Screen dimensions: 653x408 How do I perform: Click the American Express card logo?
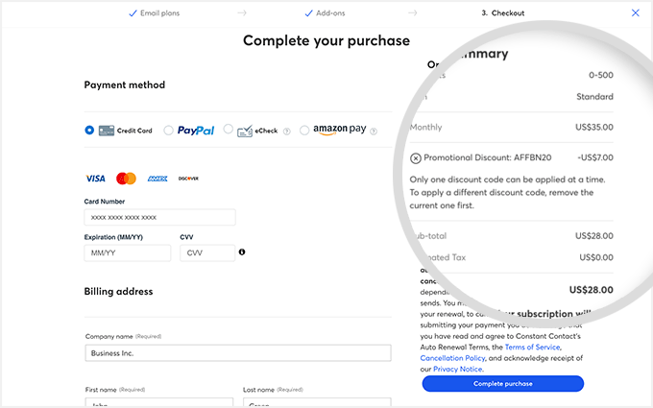pos(157,179)
